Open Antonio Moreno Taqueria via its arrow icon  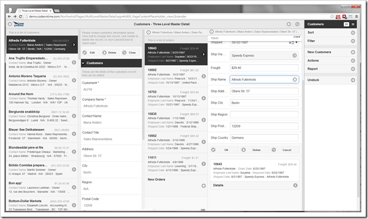(74, 80)
